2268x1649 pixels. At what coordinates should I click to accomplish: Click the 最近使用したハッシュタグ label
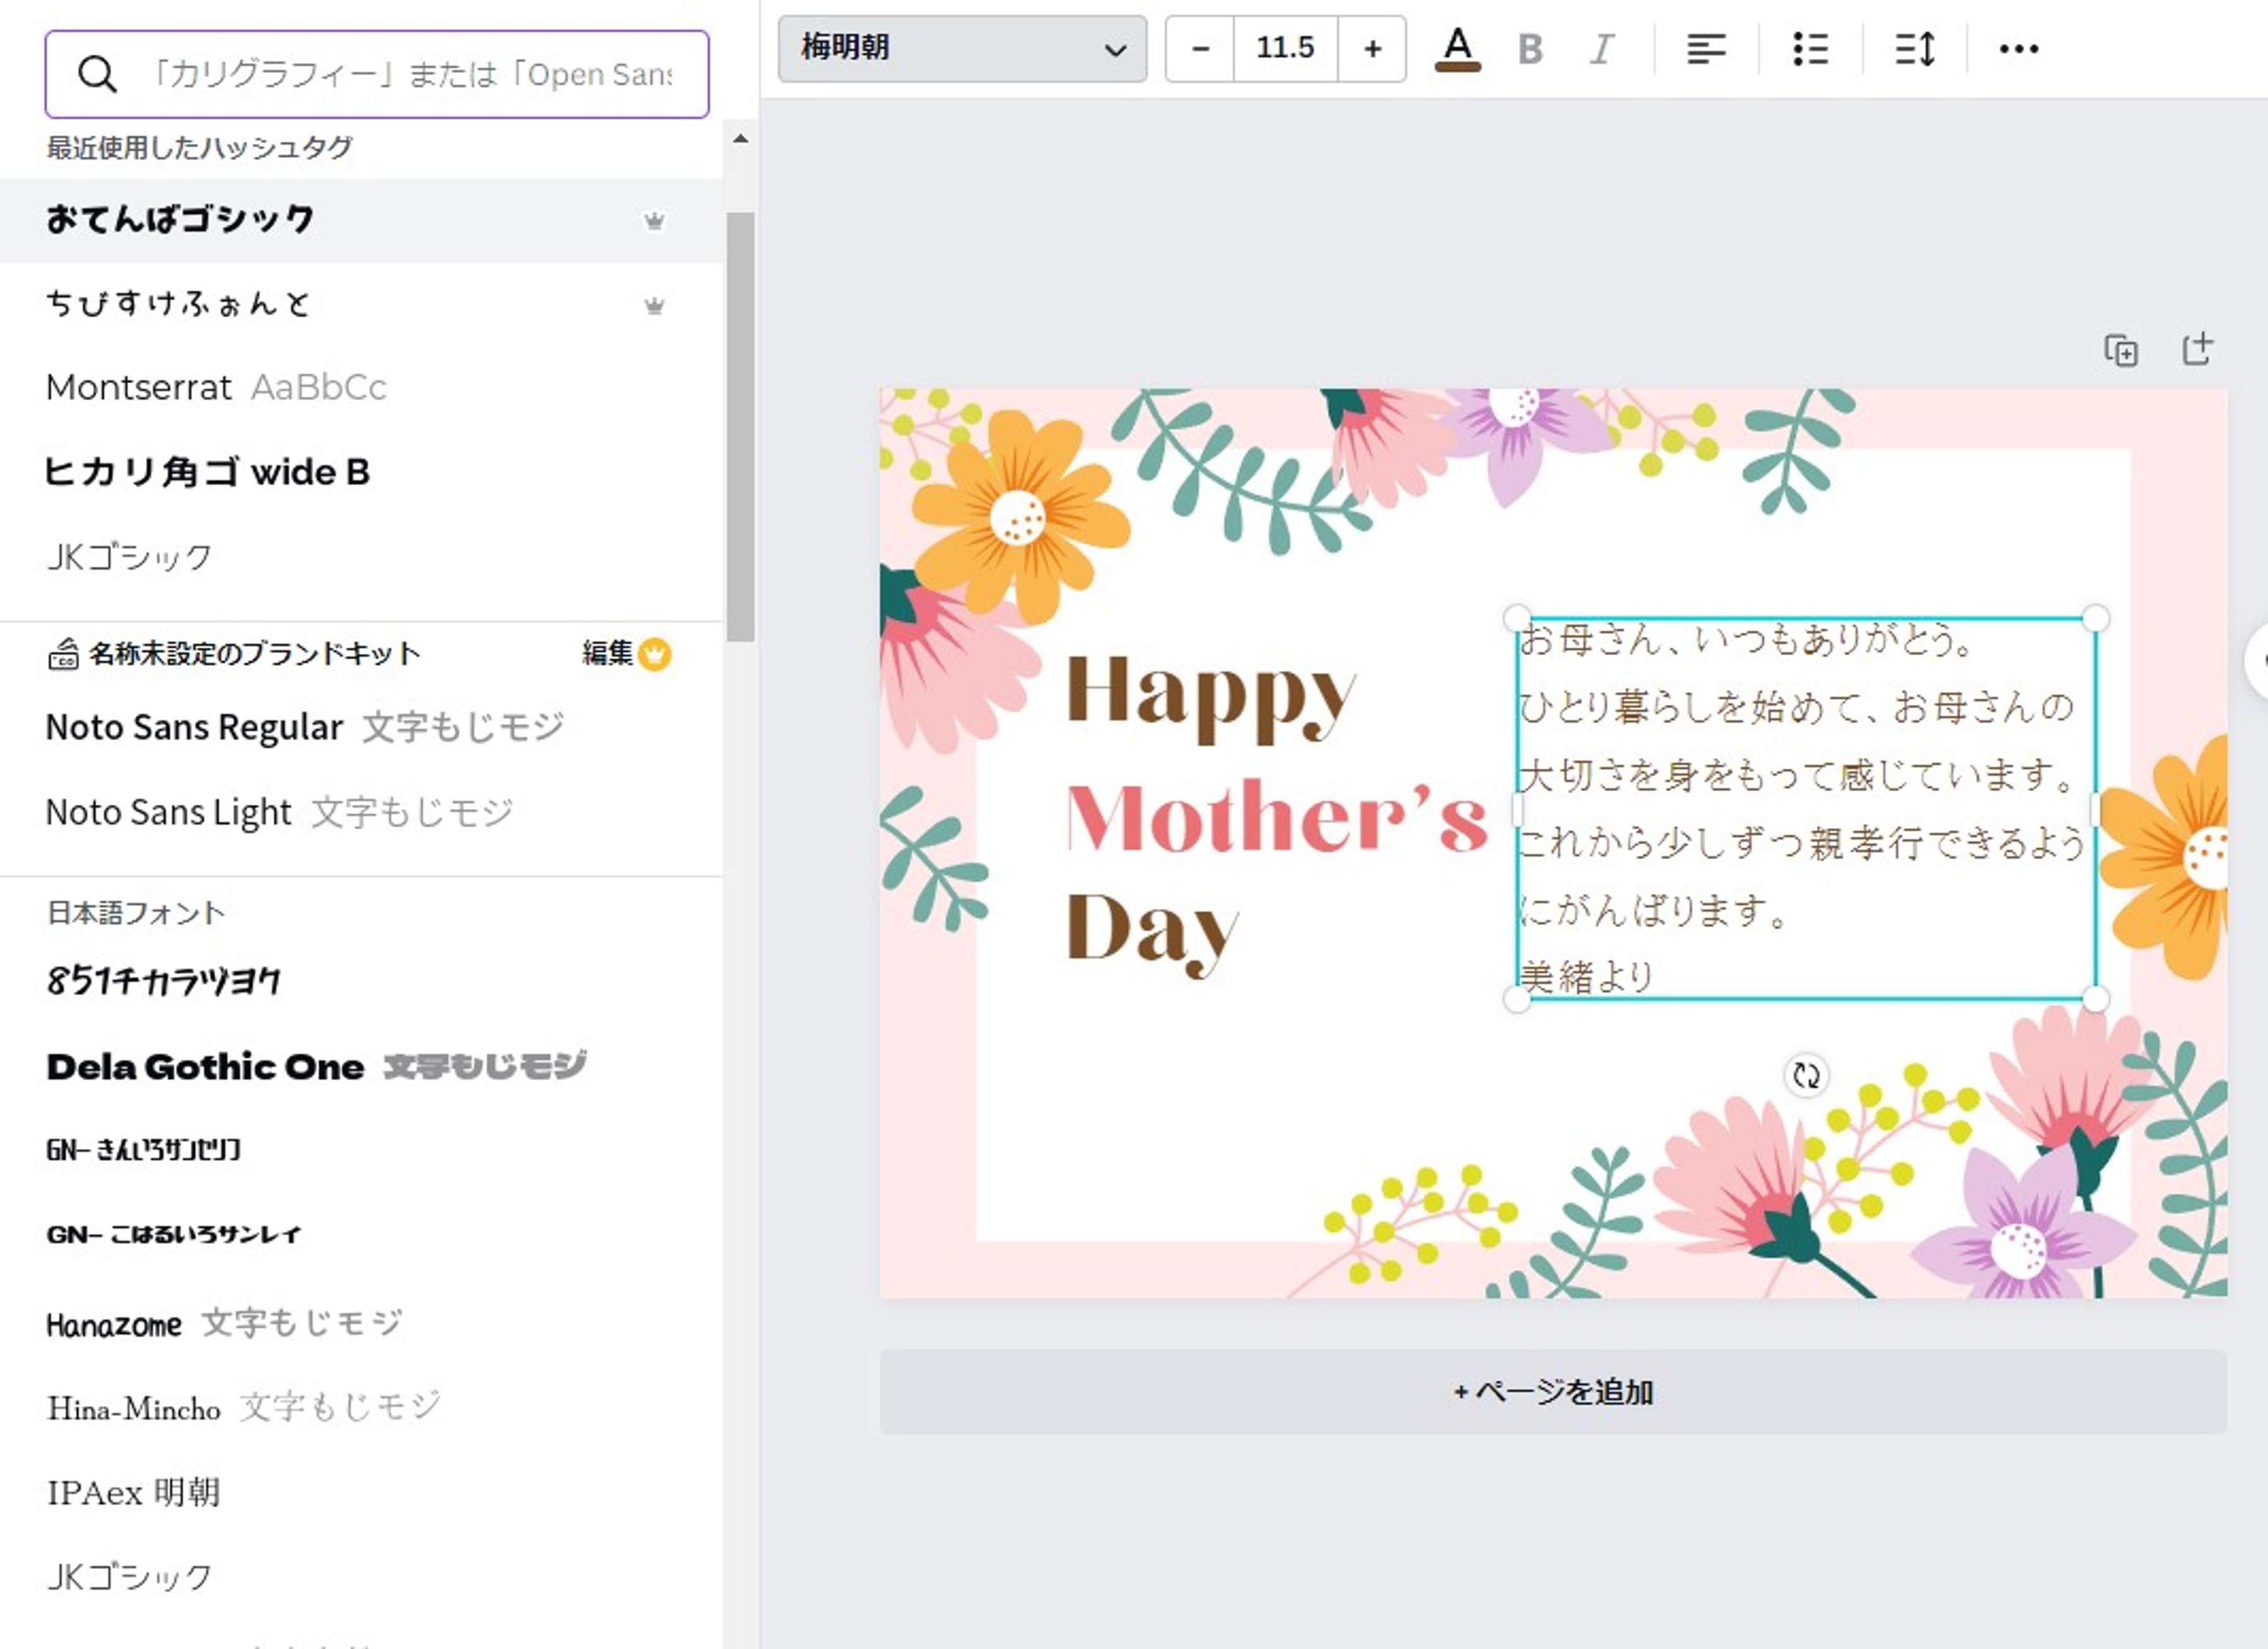click(x=200, y=148)
